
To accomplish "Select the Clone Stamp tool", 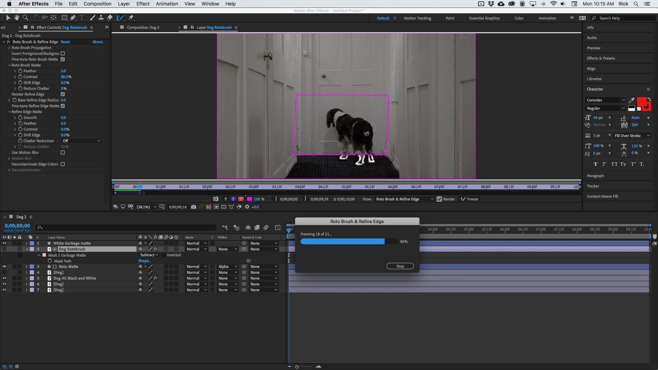I will click(101, 17).
